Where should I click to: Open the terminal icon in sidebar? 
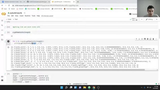[2, 80]
